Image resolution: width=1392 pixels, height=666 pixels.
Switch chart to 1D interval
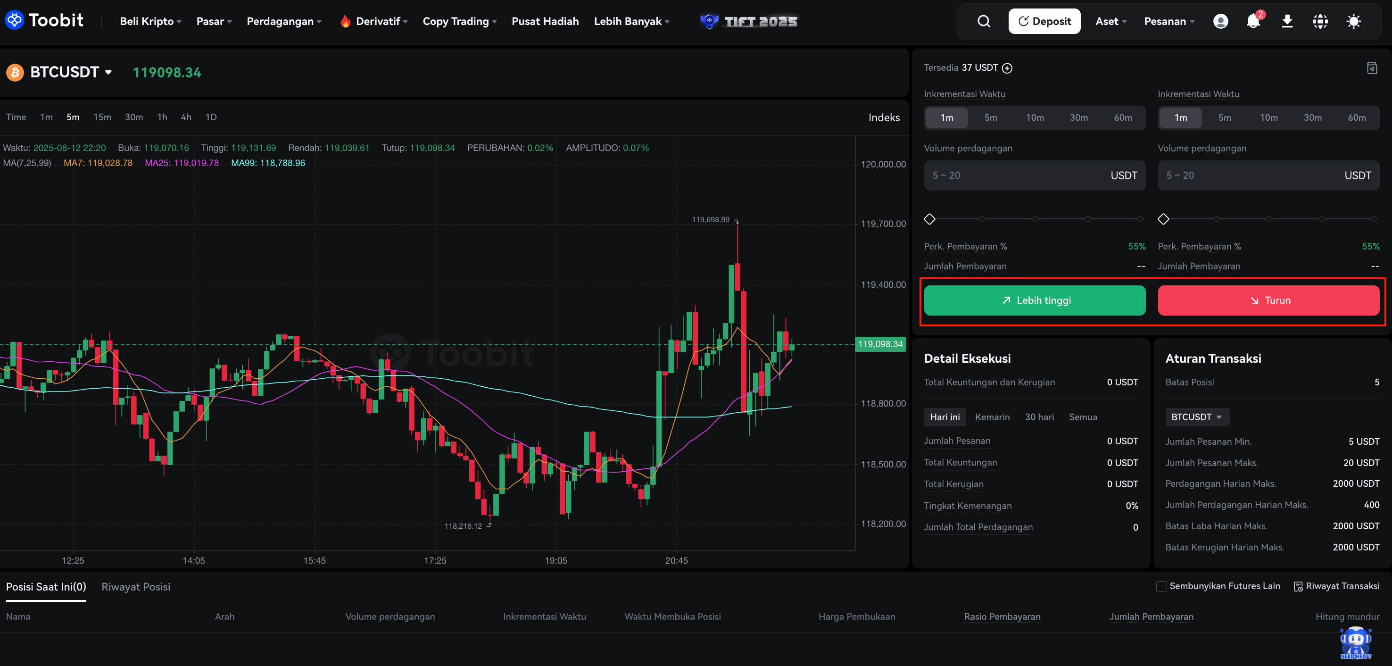[211, 117]
